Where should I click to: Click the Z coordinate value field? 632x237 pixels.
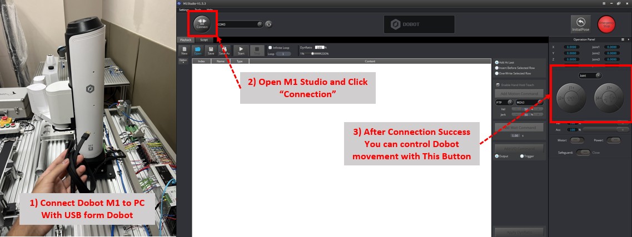click(x=571, y=59)
